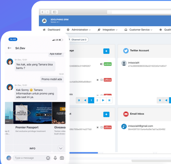Click the Customer Service inbox icon
171x164 pixels.
(x=126, y=30)
